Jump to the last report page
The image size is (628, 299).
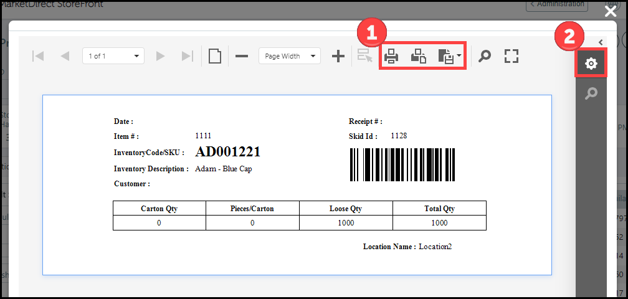click(x=187, y=56)
